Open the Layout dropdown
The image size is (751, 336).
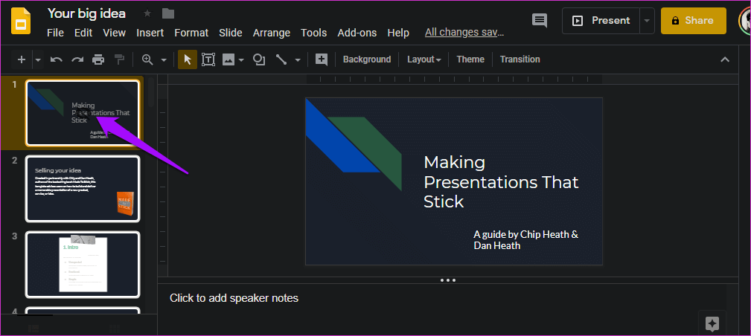[x=424, y=59]
